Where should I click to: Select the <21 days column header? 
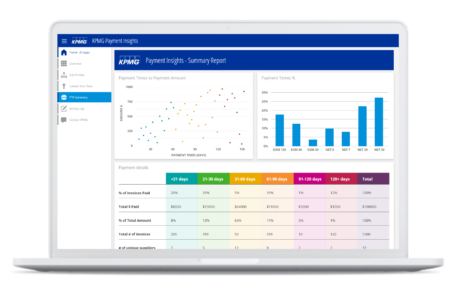pyautogui.click(x=181, y=179)
